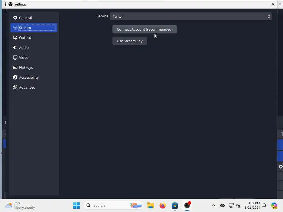Viewport: 283px width, 212px height.
Task: Click the OBS Studio taskbar icon
Action: (x=187, y=205)
